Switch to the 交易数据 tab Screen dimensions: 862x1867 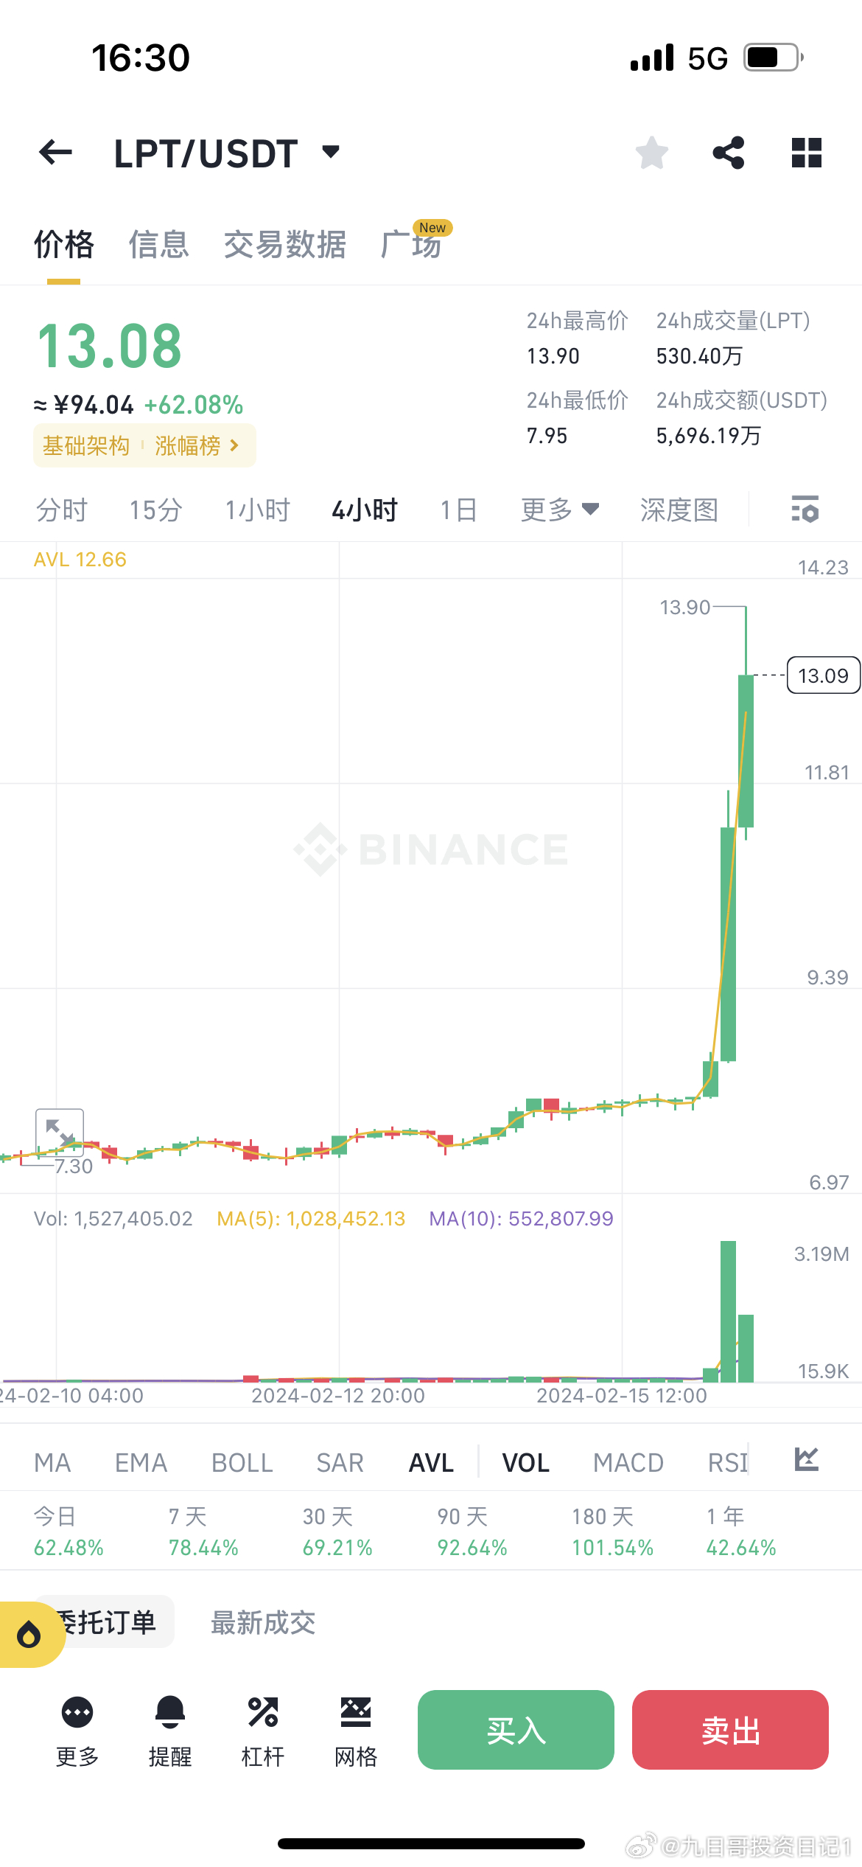click(285, 245)
